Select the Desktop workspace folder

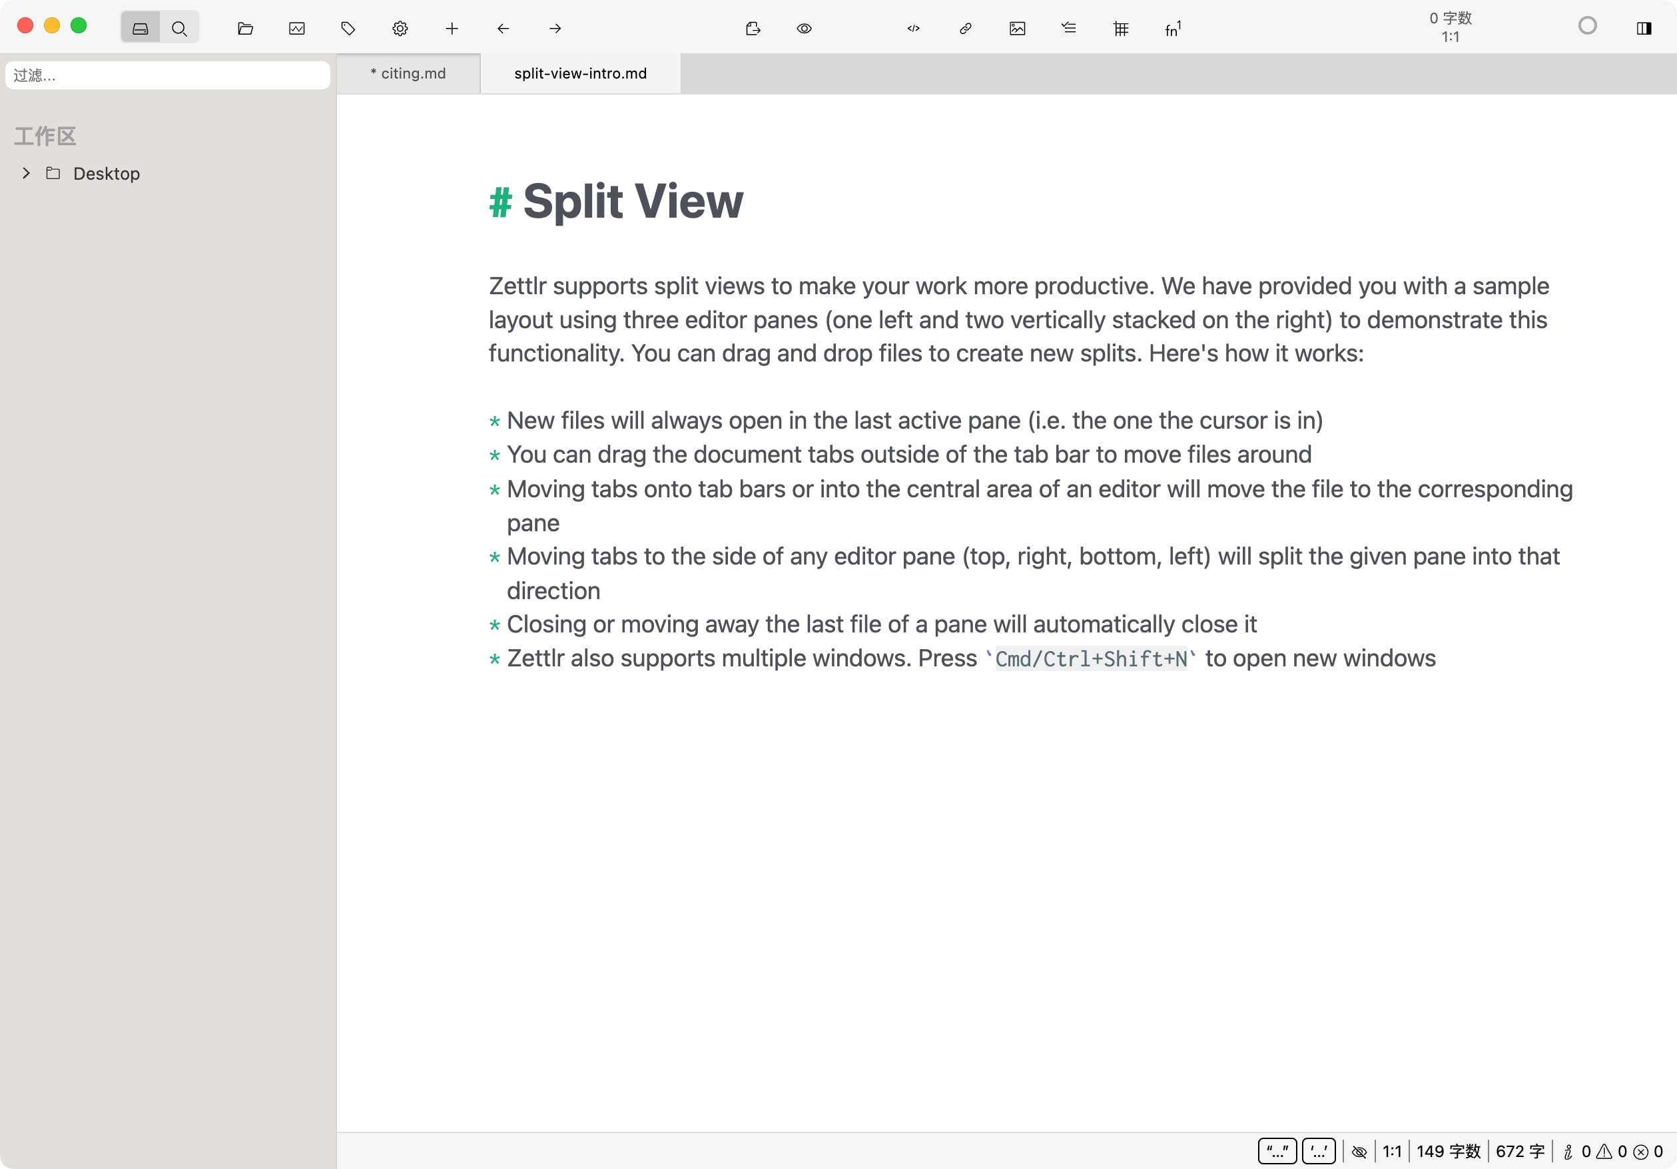(107, 174)
